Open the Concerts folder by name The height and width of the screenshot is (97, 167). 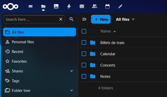coord(108,65)
